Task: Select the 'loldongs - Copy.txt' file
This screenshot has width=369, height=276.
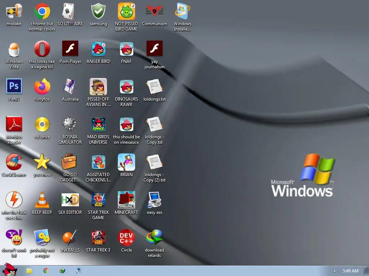Action: click(x=154, y=124)
